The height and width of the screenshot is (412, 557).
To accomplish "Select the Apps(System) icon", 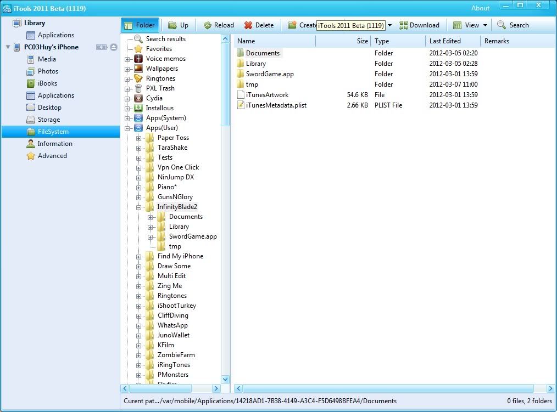I will 138,118.
